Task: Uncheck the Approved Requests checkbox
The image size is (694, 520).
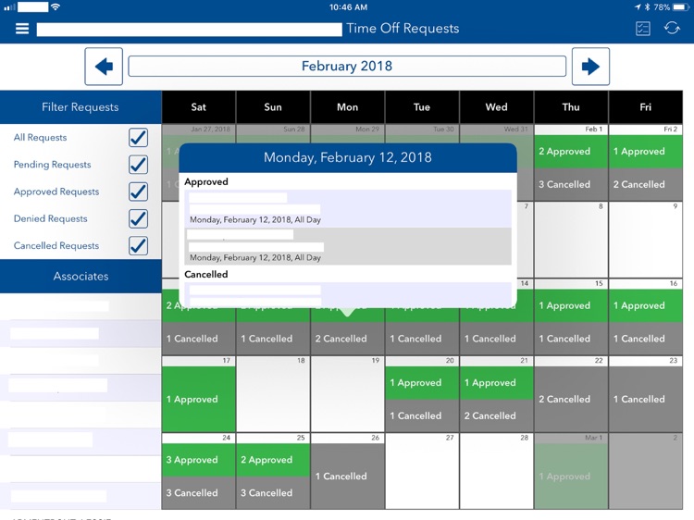Action: point(138,192)
